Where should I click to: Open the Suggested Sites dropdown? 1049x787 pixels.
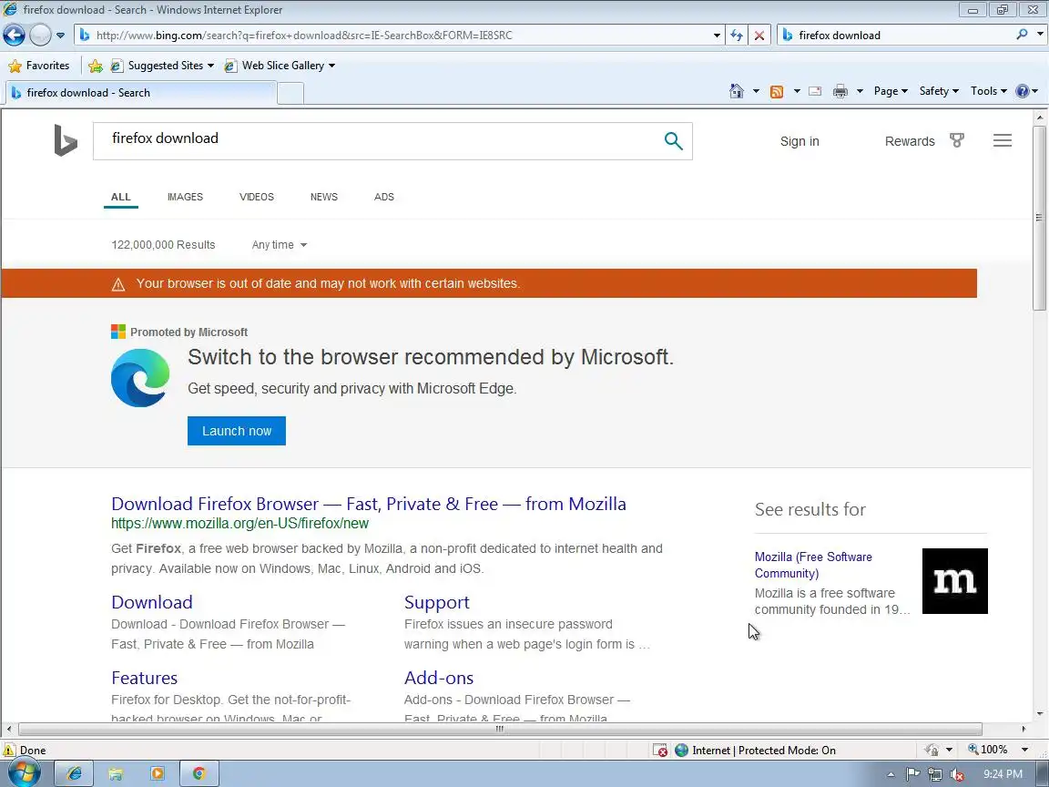coord(163,66)
